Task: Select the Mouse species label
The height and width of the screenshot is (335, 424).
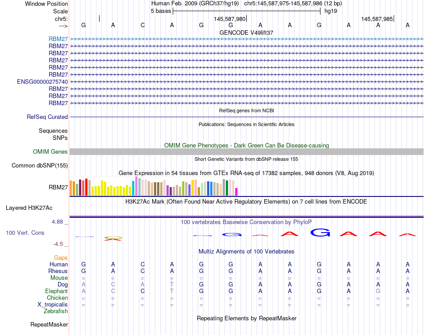Action: tap(59, 278)
